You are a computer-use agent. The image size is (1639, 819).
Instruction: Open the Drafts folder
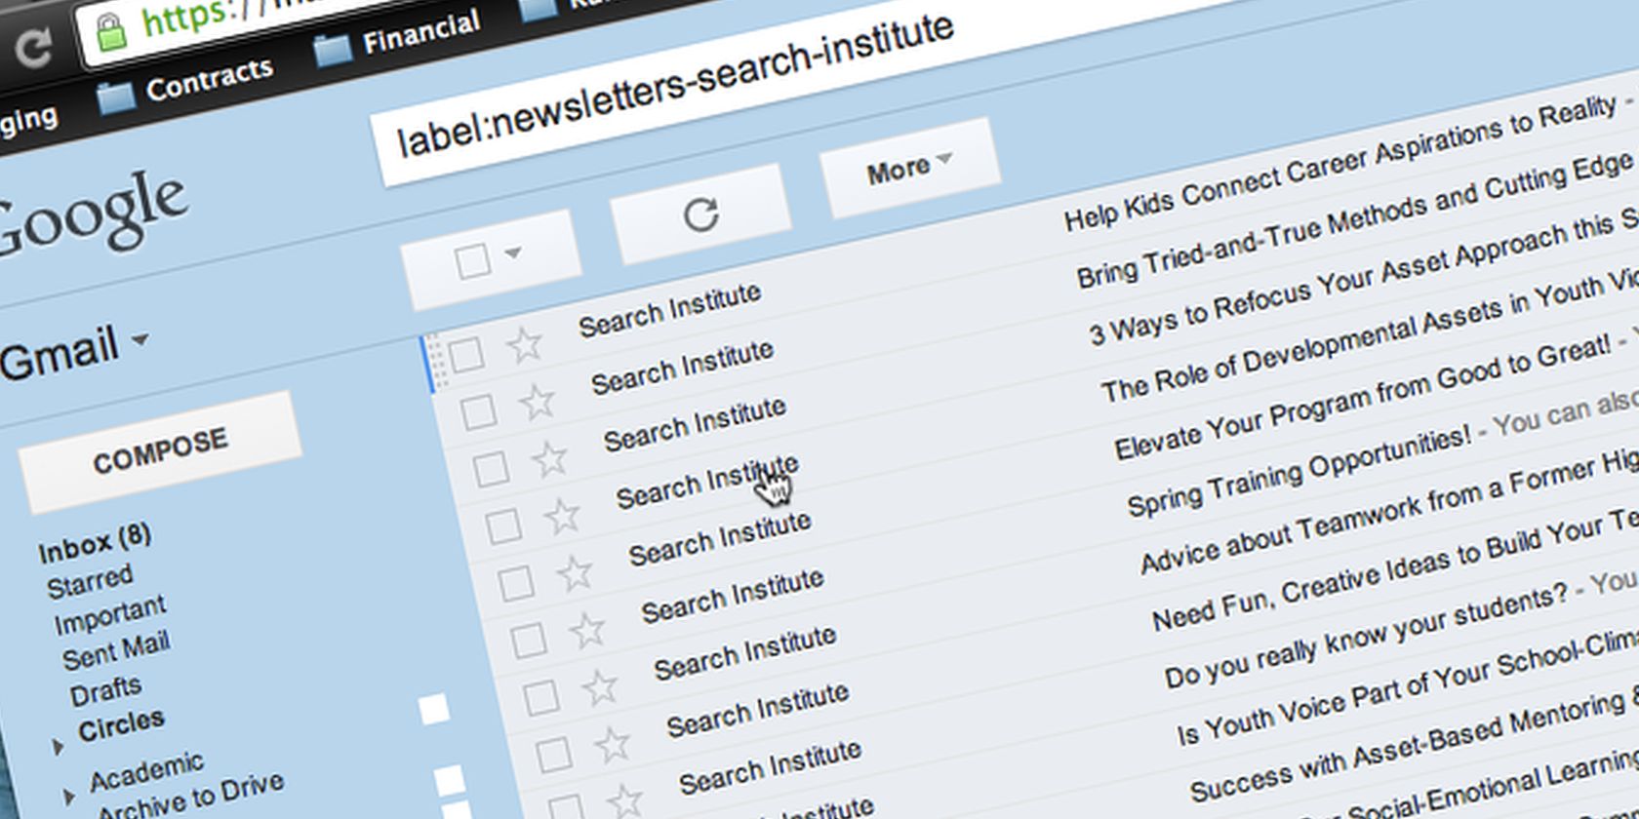[105, 691]
